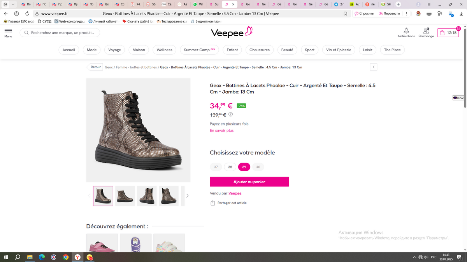This screenshot has height=262, width=467.
Task: Select shoe size 38
Action: [230, 167]
